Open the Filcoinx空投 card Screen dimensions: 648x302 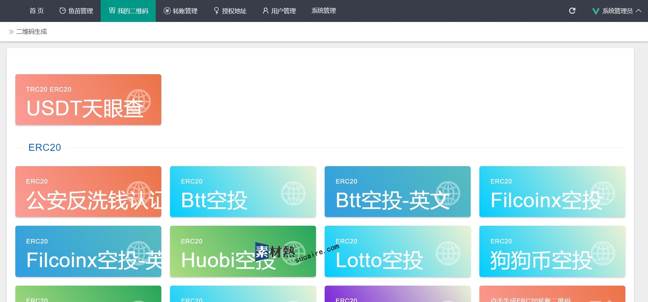point(552,192)
